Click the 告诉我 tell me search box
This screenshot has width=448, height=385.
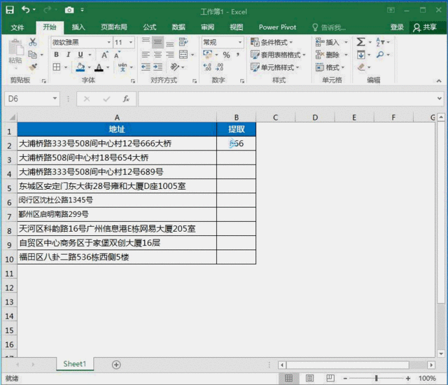click(329, 27)
